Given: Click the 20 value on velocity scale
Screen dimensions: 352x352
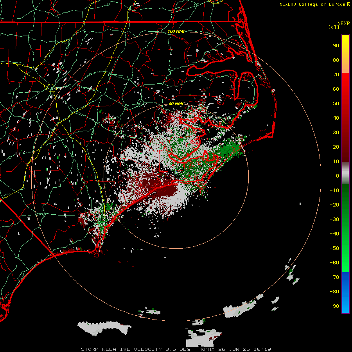Looking at the screenshot, I should click(336, 147).
